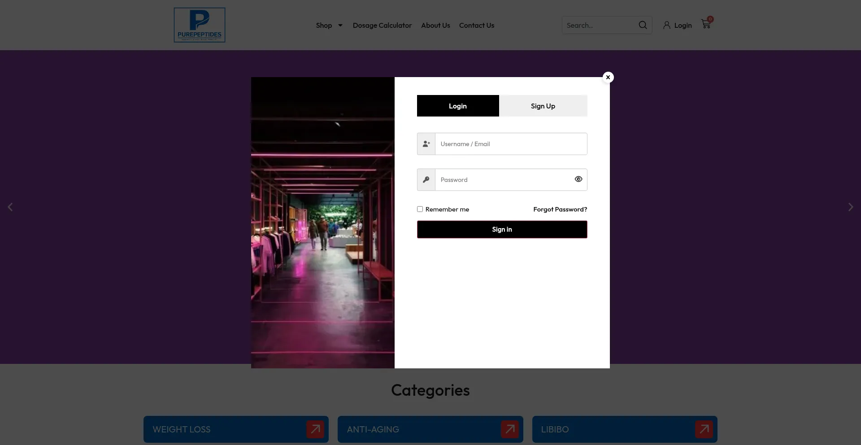Click the search magnifier icon

coord(643,25)
